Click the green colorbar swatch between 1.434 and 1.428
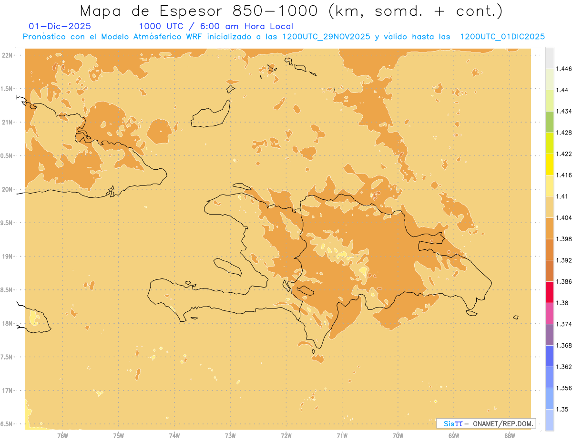Screen dimensions: 572x442 [x=550, y=122]
